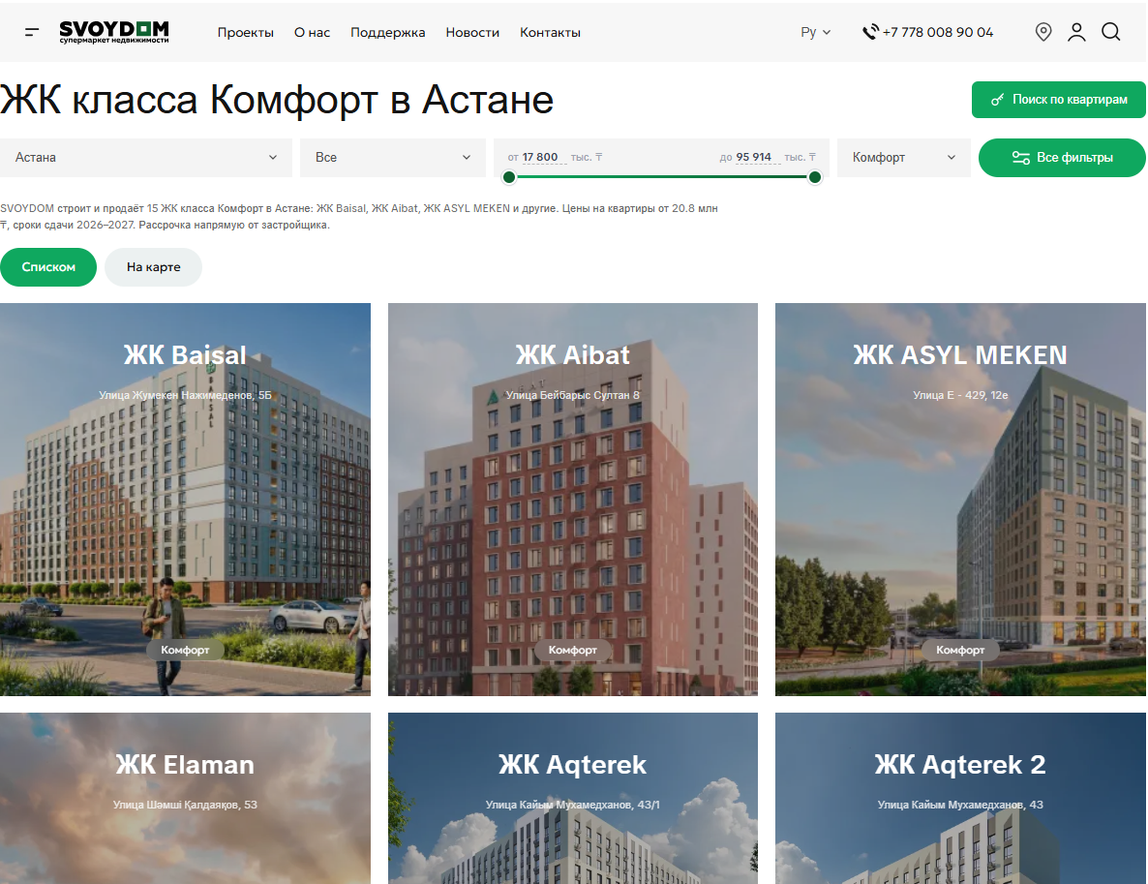This screenshot has height=884, width=1148.
Task: Click the address Улица Е - 429, 12е
Action: click(960, 395)
